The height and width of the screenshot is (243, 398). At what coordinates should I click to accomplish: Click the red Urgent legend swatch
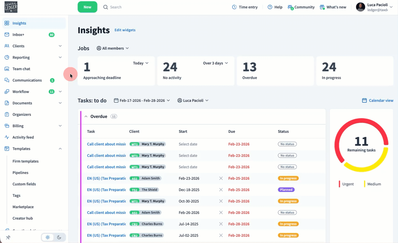[339, 184]
